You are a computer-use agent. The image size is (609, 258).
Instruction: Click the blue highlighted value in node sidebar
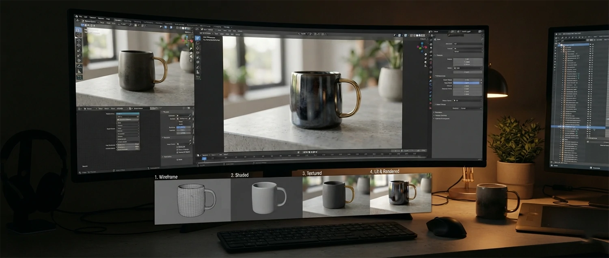[183, 127]
